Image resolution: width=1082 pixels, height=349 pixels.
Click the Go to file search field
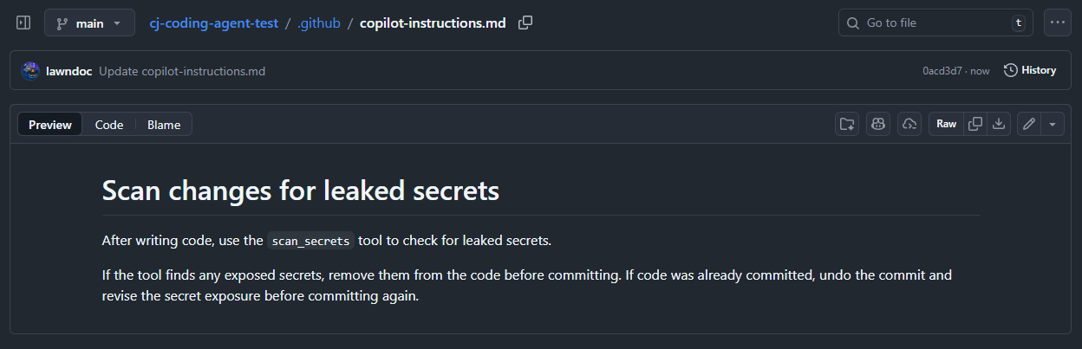pos(935,23)
